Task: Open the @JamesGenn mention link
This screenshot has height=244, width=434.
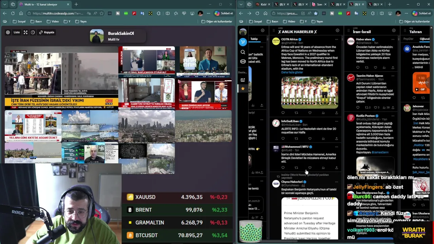Action: pos(380,152)
